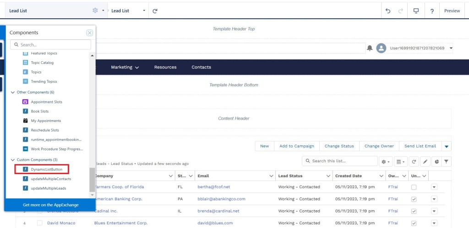Open the list filter funnel icon

pyautogui.click(x=446, y=161)
